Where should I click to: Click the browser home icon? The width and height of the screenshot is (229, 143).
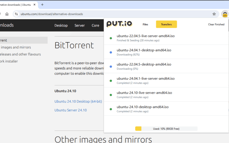point(7,14)
